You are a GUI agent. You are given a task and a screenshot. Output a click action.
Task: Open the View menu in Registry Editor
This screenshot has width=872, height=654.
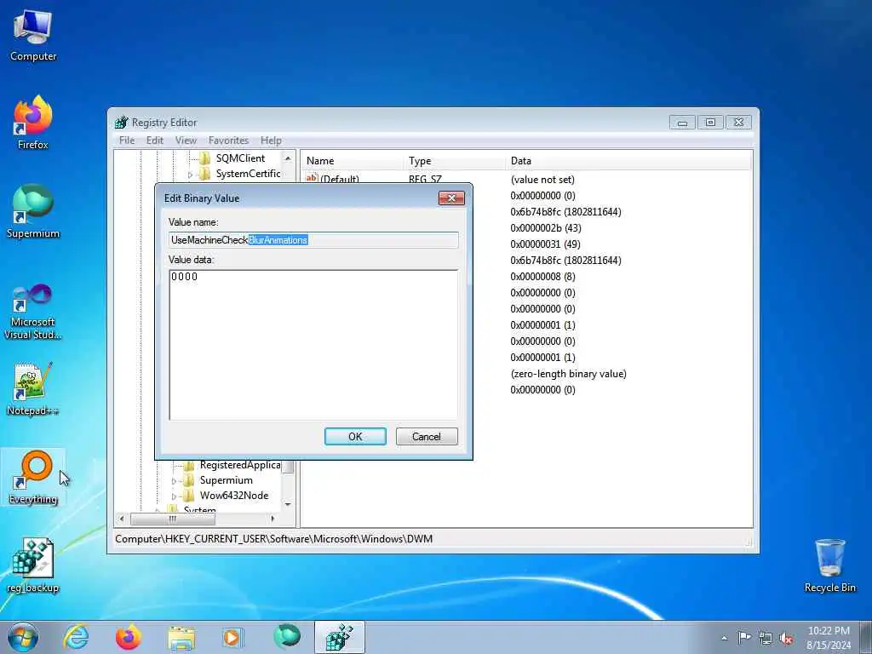click(x=186, y=141)
